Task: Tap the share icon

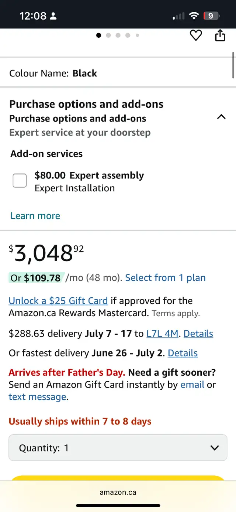Action: coord(220,35)
